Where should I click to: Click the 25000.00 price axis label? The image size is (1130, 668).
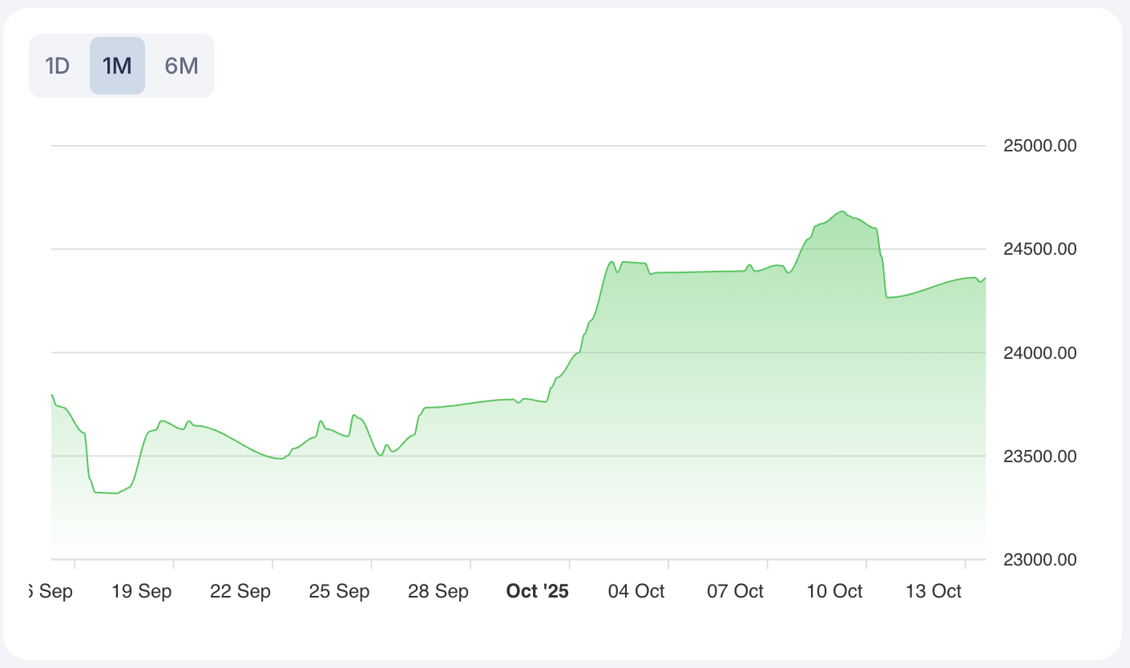pyautogui.click(x=1039, y=147)
